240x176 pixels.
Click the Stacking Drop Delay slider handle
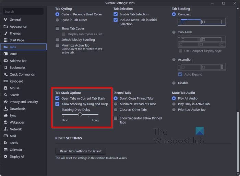point(80,114)
